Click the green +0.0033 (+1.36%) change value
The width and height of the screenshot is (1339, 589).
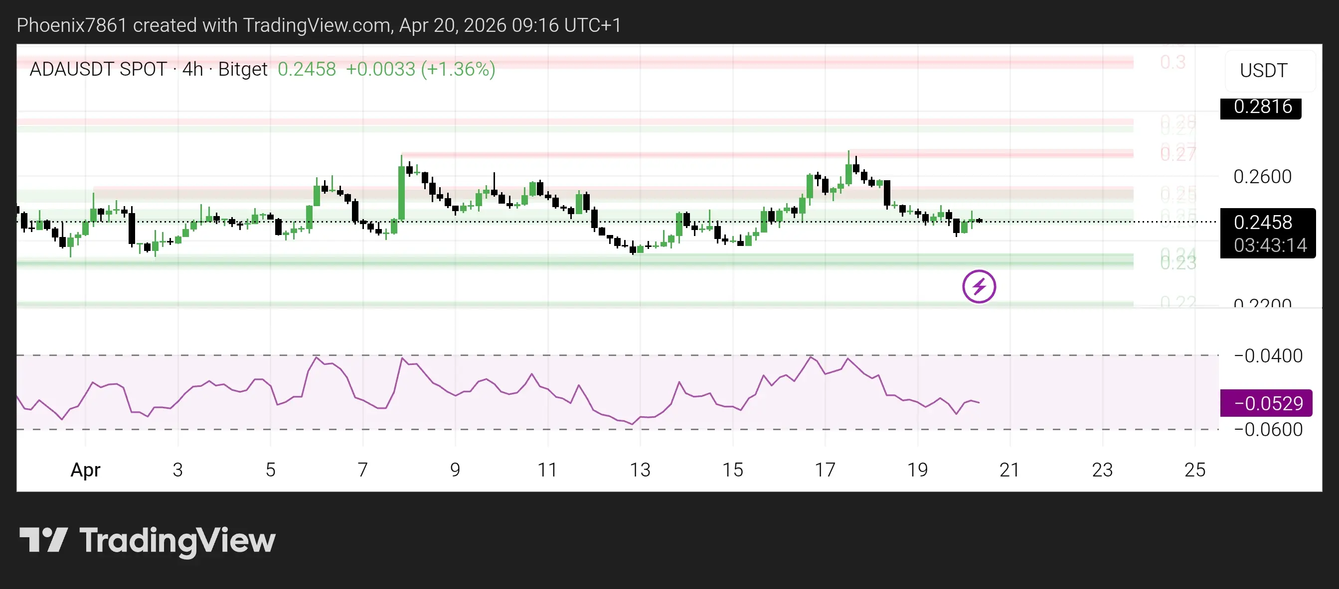click(x=420, y=69)
